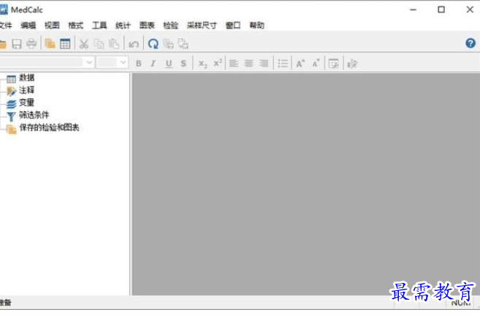Click the 保存的检验和图表 folder icon
The width and height of the screenshot is (480, 315).
click(x=12, y=130)
